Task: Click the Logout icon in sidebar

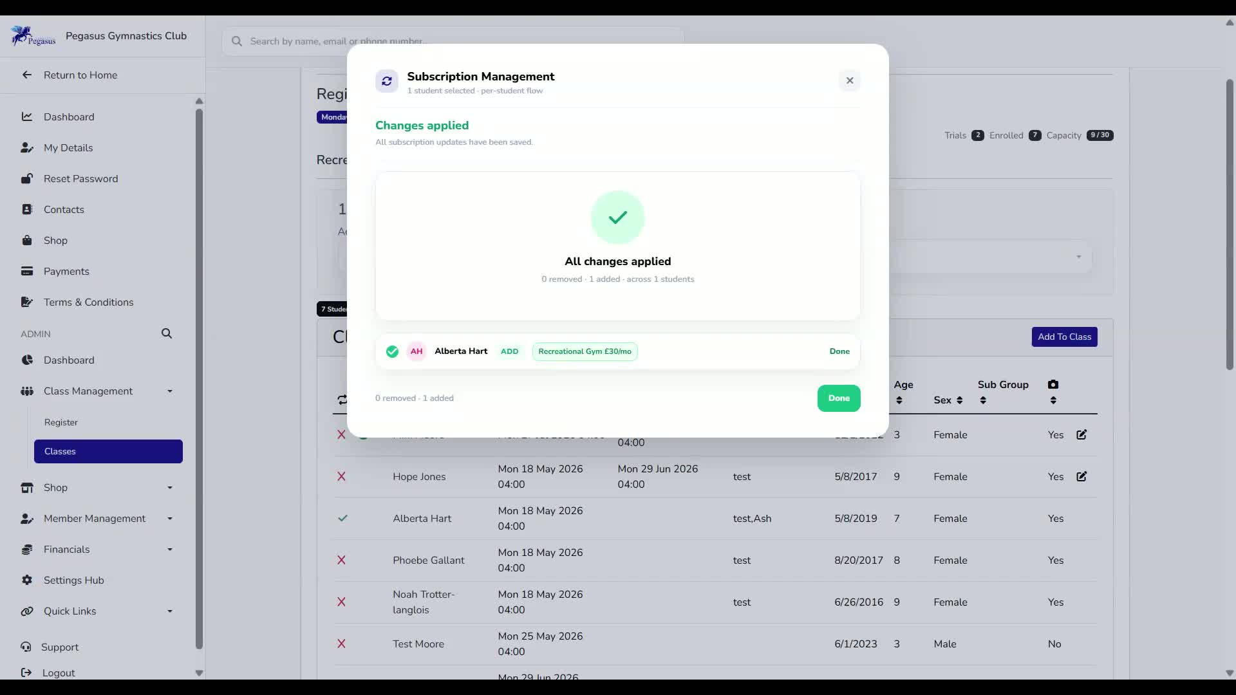Action: point(26,672)
